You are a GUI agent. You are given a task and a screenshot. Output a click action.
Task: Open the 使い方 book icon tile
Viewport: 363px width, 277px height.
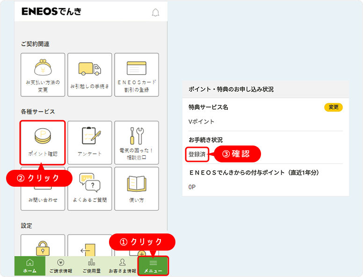point(137,188)
